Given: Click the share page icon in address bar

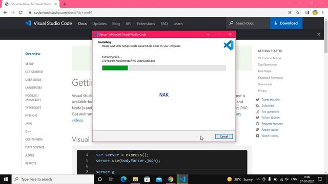Looking at the screenshot, I should point(290,12).
